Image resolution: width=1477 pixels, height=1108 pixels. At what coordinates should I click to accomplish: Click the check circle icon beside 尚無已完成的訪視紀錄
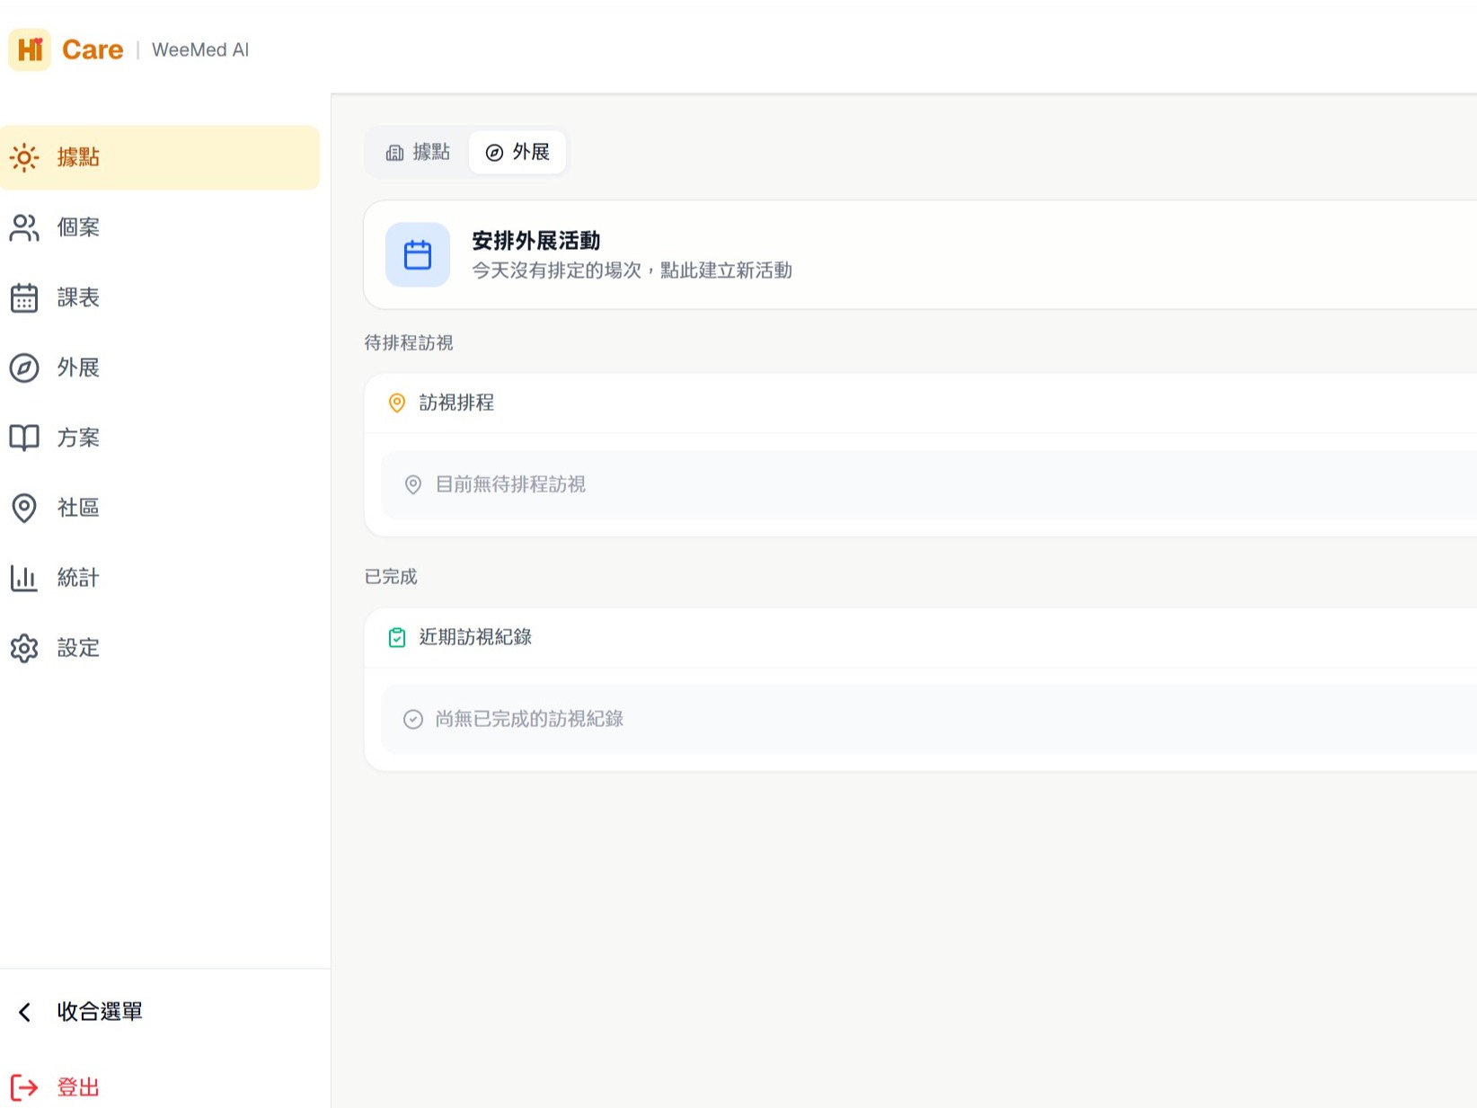click(x=412, y=720)
